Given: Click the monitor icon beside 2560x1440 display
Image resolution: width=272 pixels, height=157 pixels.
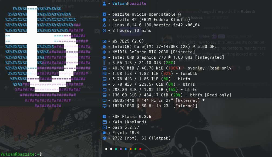Looking at the screenshot, I should 105,101.
